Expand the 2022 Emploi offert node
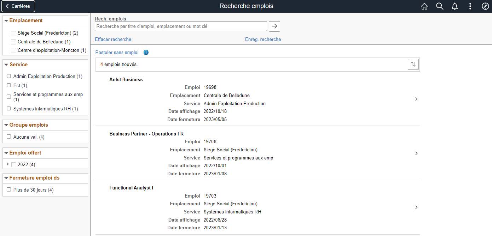The width and height of the screenshot is (492, 236). click(x=8, y=164)
